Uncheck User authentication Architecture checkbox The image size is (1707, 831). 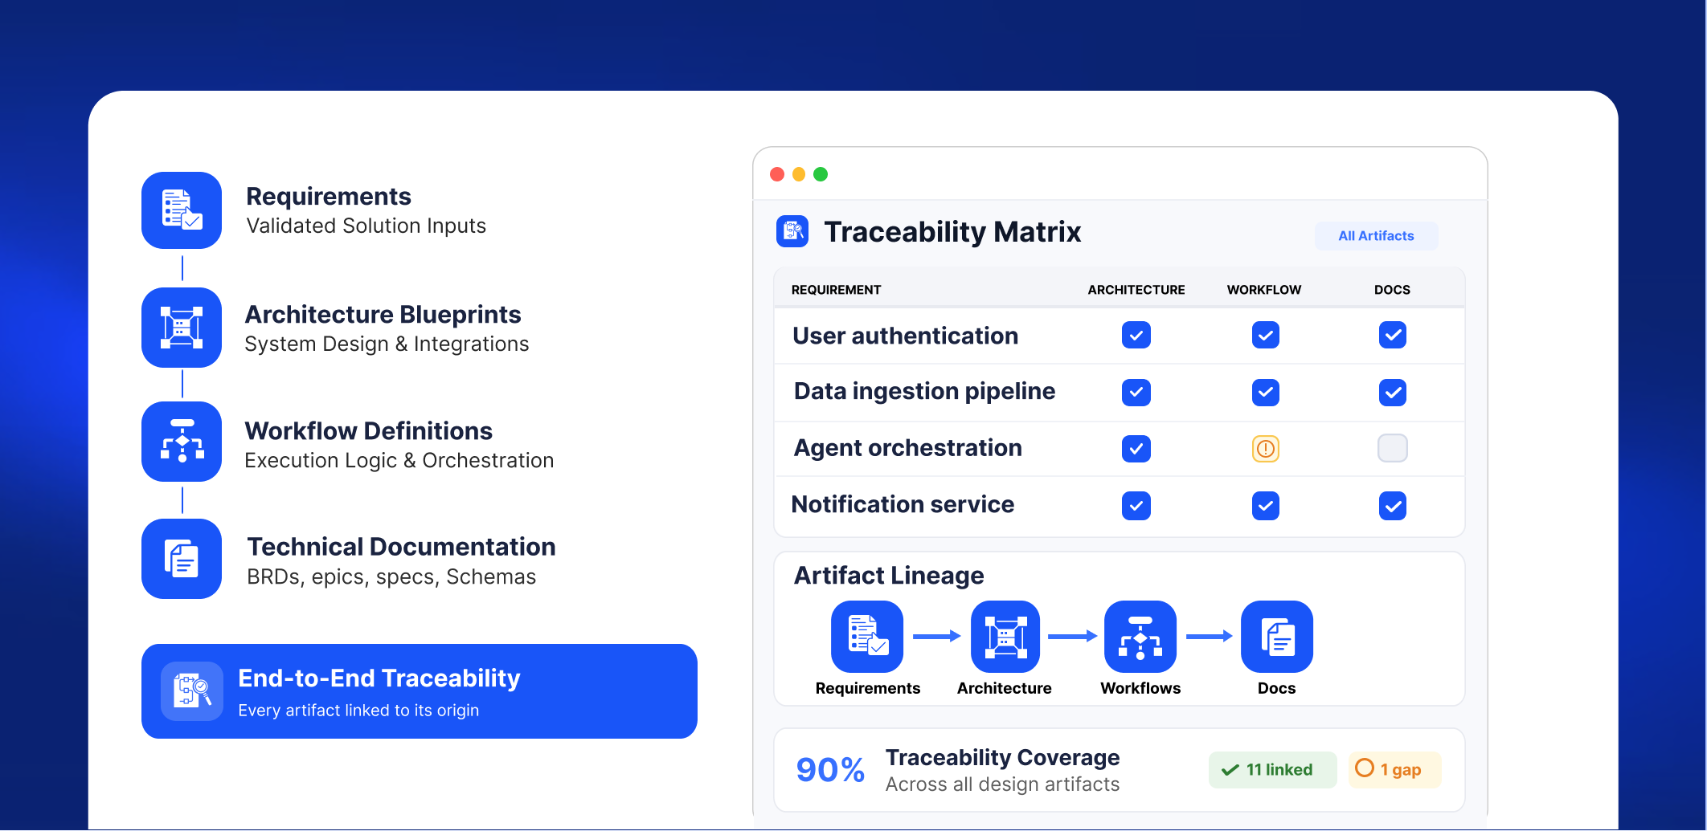tap(1136, 335)
